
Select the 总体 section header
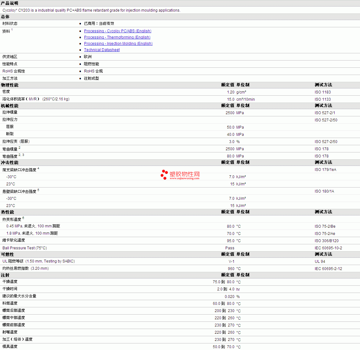(x=5, y=17)
